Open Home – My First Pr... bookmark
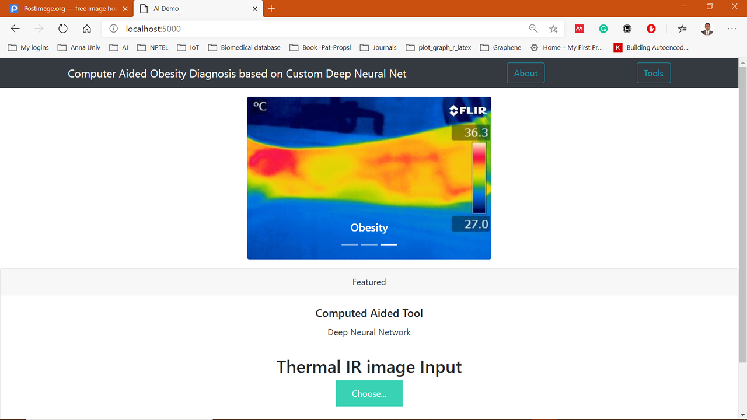Screen dimensions: 747x420 coord(567,48)
